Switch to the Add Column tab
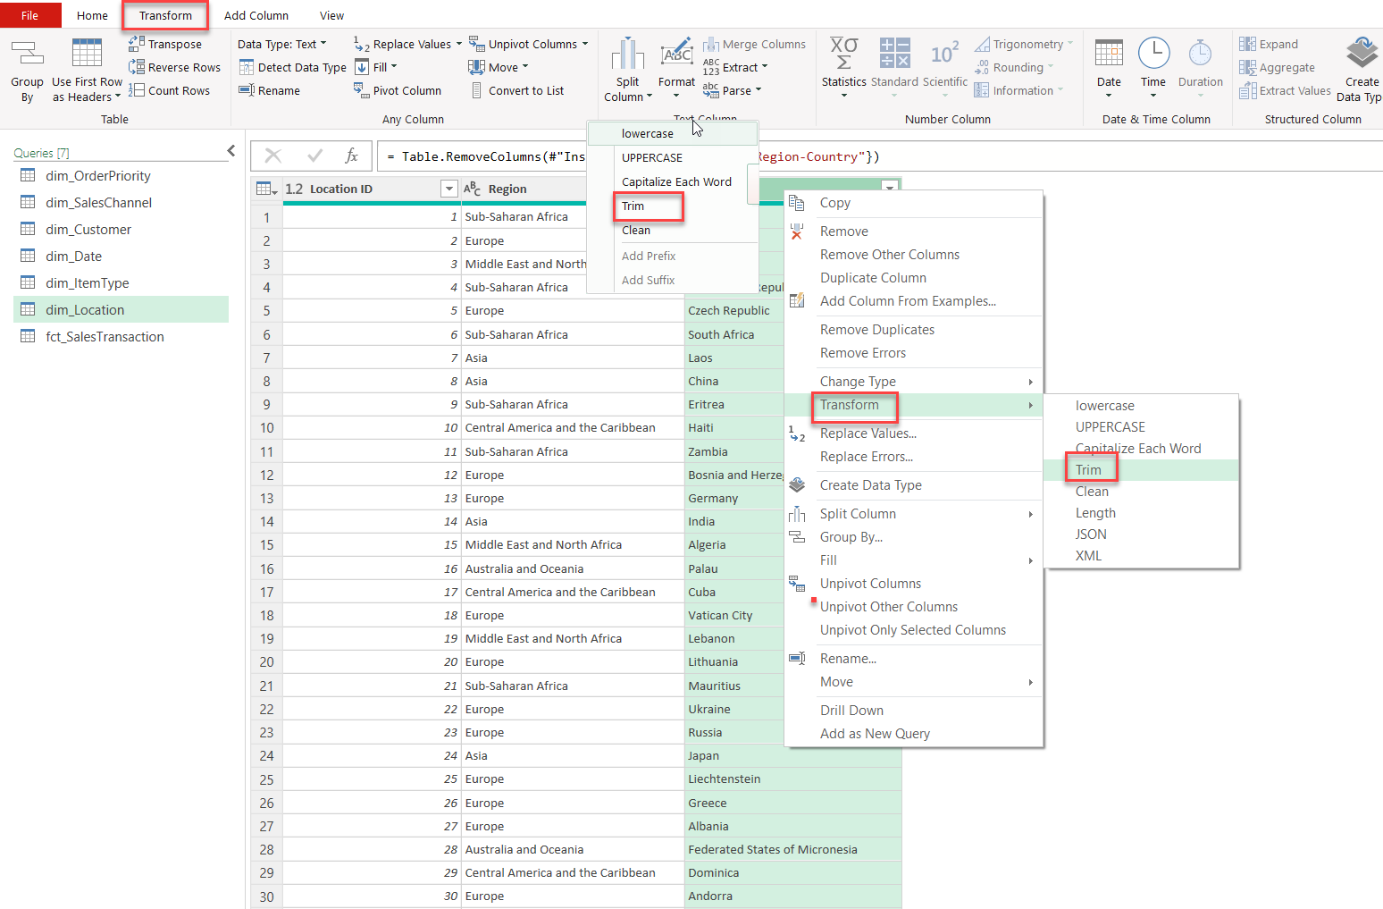 [256, 15]
